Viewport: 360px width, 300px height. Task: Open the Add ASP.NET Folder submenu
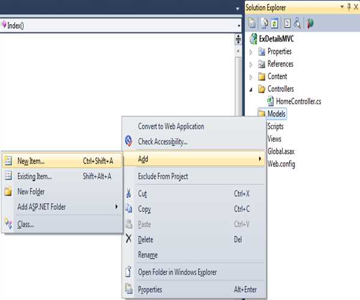click(42, 207)
